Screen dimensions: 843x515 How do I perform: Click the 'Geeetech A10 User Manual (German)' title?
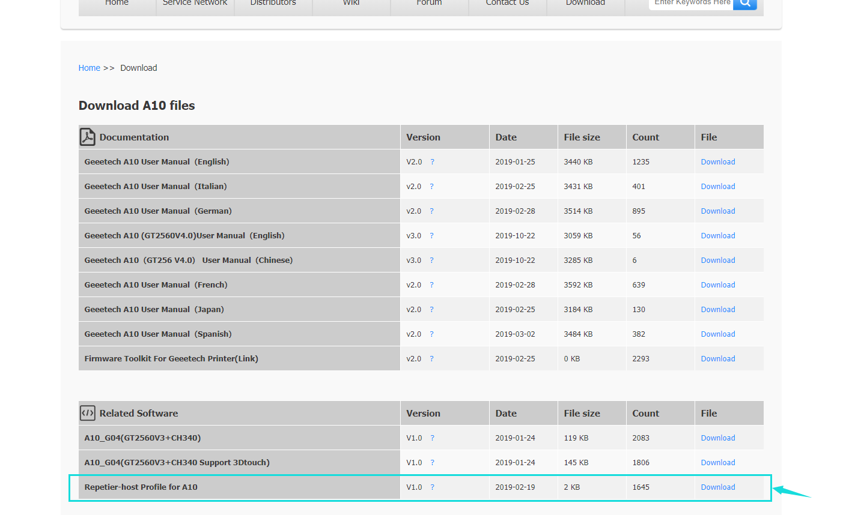click(x=158, y=211)
